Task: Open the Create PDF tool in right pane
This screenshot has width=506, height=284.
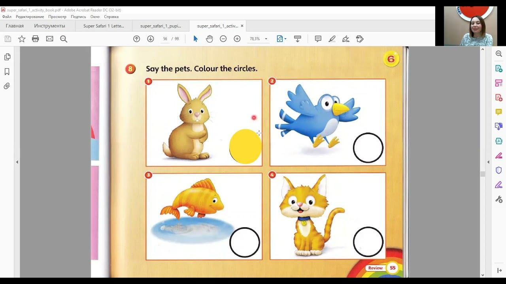Action: click(x=499, y=98)
